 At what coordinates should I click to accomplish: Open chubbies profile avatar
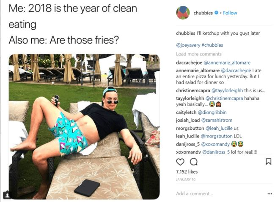coord(183,13)
